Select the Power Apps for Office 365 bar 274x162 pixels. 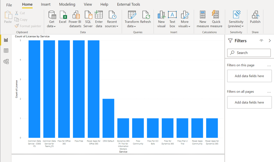tap(94, 89)
